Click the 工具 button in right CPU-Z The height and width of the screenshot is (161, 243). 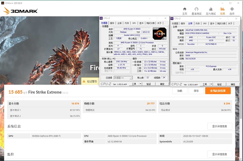[205, 84]
